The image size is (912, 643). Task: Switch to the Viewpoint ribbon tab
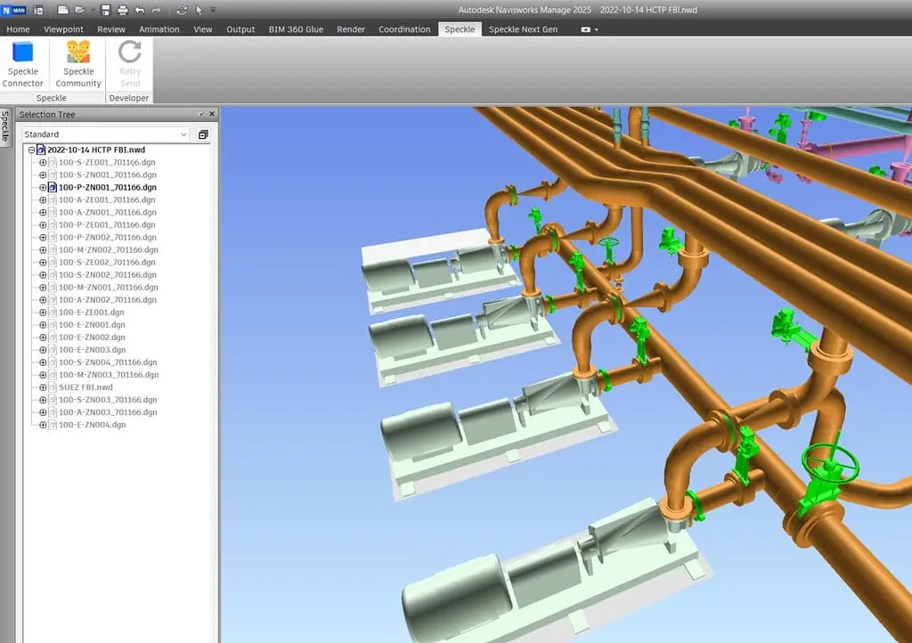(63, 29)
